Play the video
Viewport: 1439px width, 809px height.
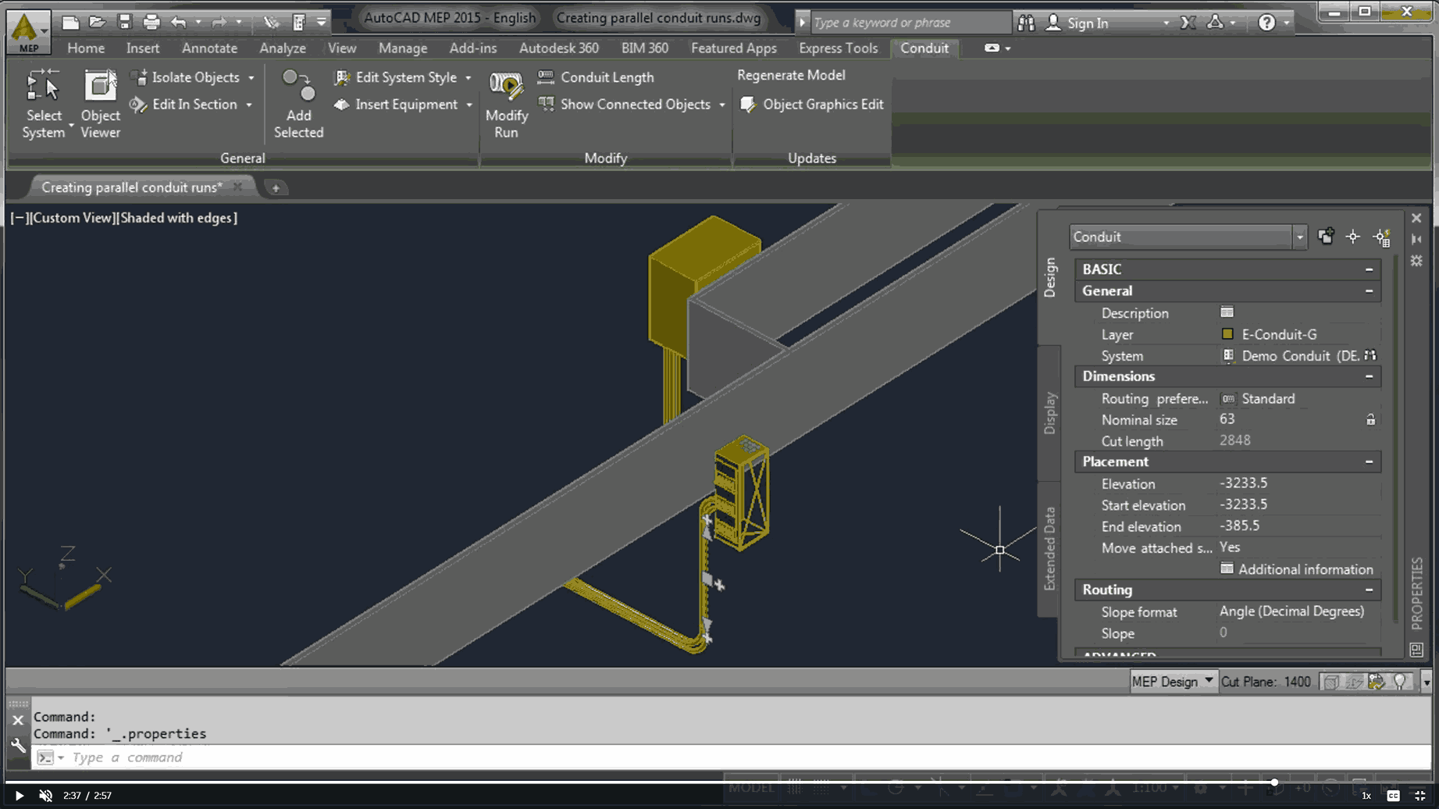coord(19,796)
